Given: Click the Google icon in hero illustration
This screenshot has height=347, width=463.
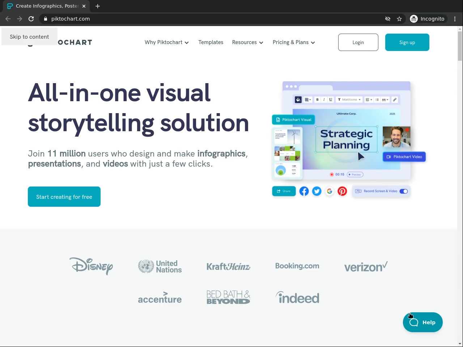Looking at the screenshot, I should (330, 191).
